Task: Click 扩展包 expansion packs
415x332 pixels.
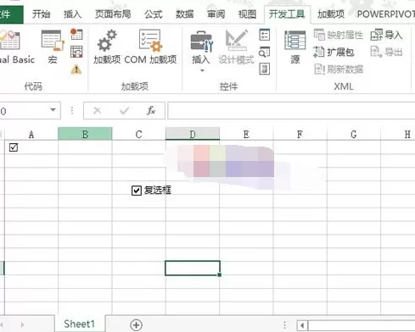Action: [334, 52]
